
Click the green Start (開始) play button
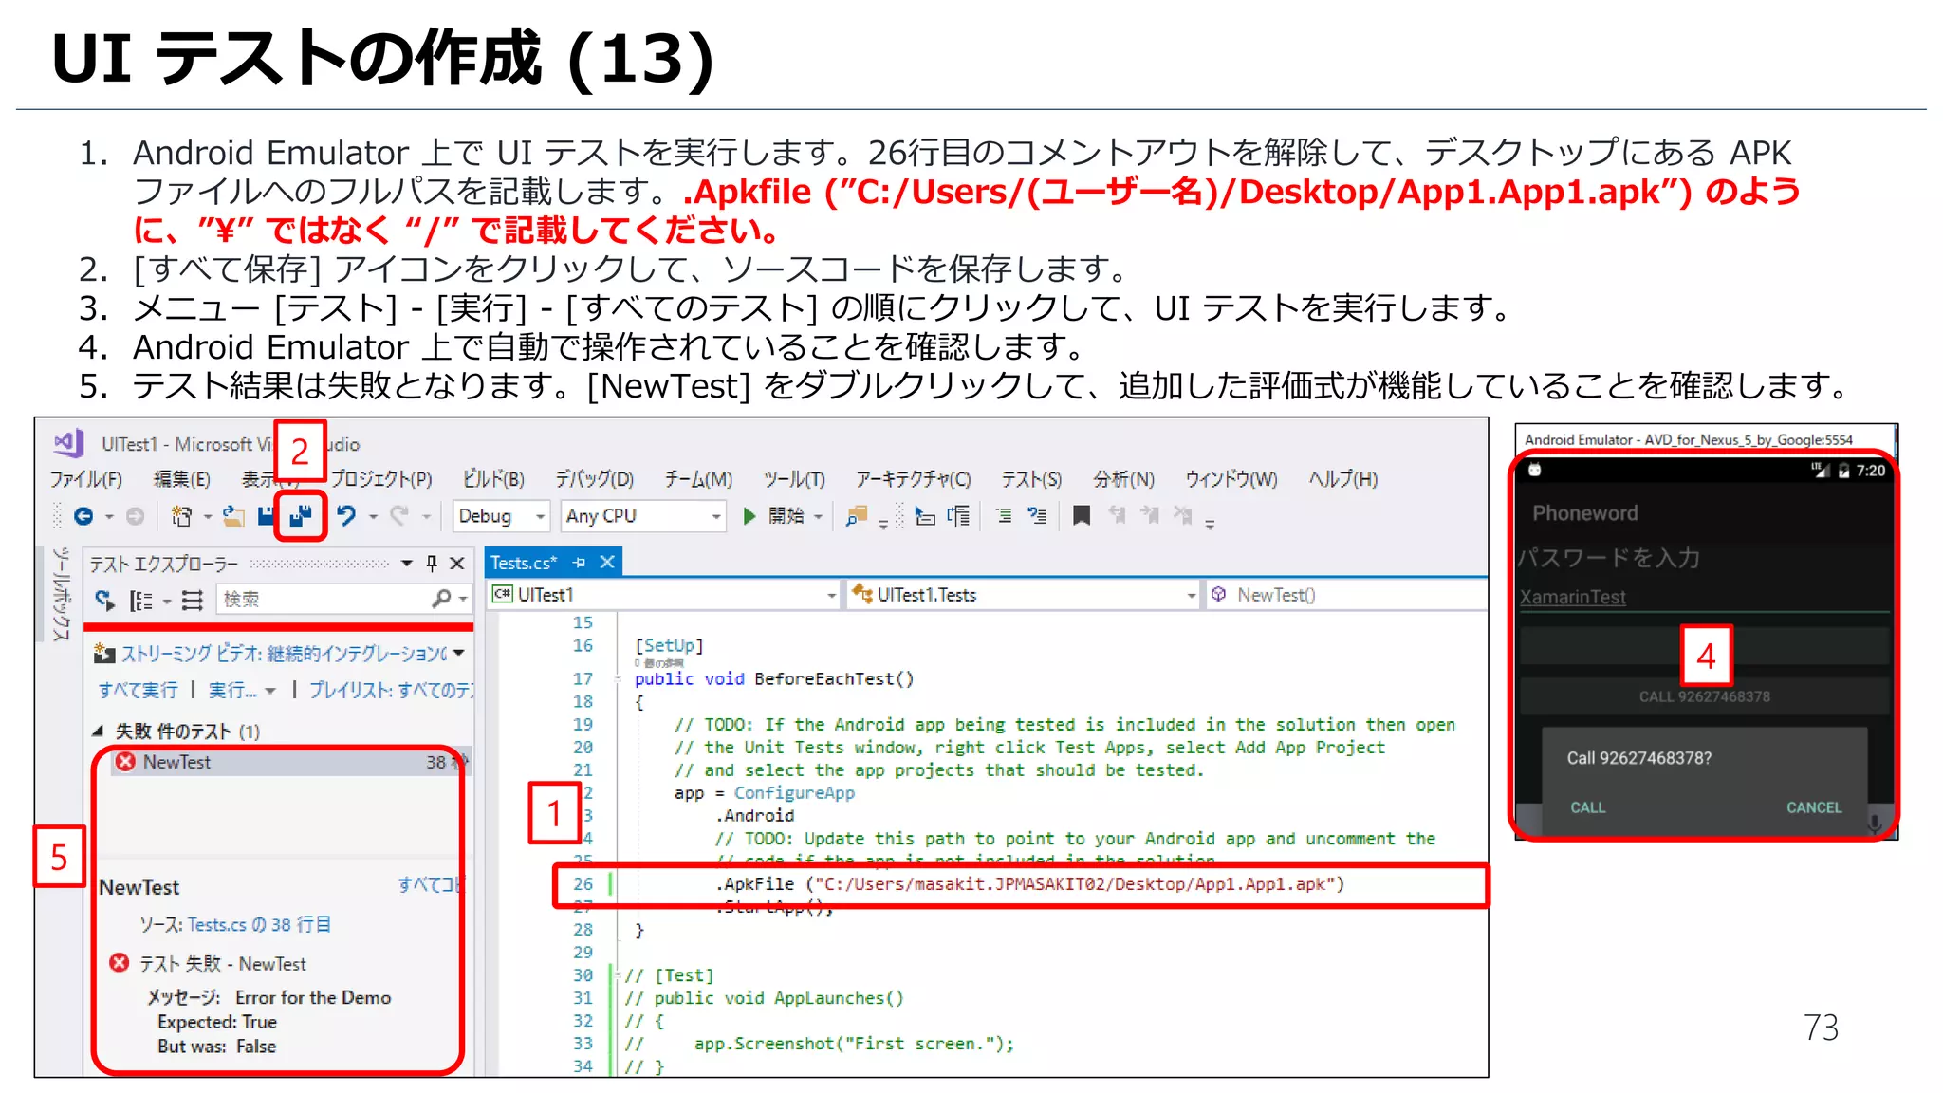coord(749,516)
